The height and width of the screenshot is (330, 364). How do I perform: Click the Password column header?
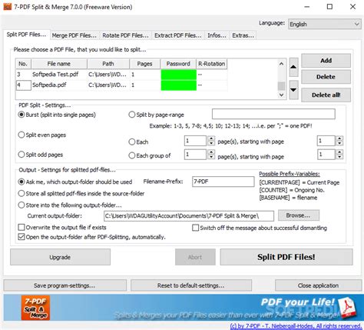(x=178, y=64)
